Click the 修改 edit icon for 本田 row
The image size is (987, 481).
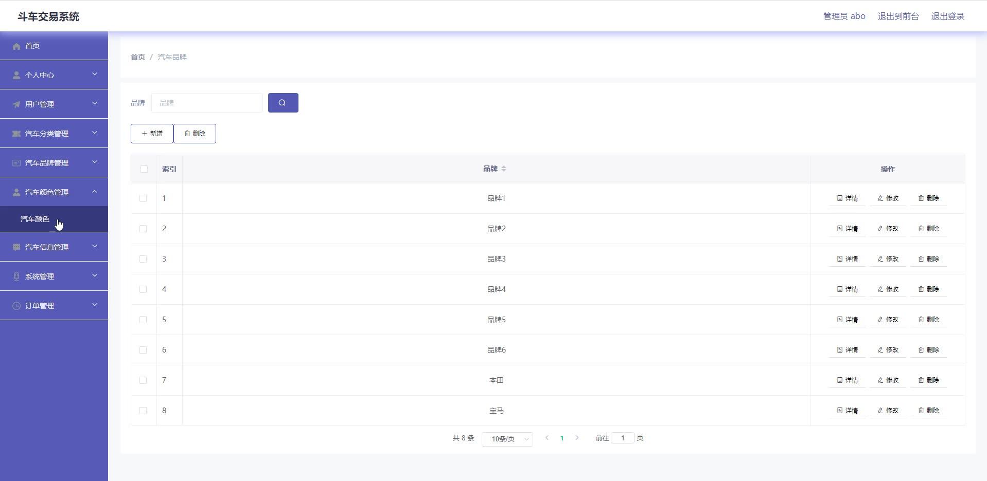tap(880, 380)
